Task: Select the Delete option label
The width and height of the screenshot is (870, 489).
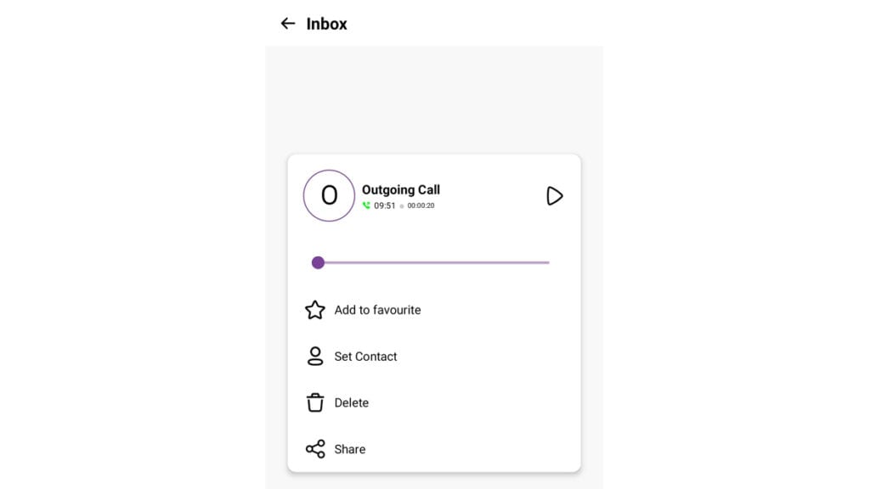Action: [x=351, y=402]
